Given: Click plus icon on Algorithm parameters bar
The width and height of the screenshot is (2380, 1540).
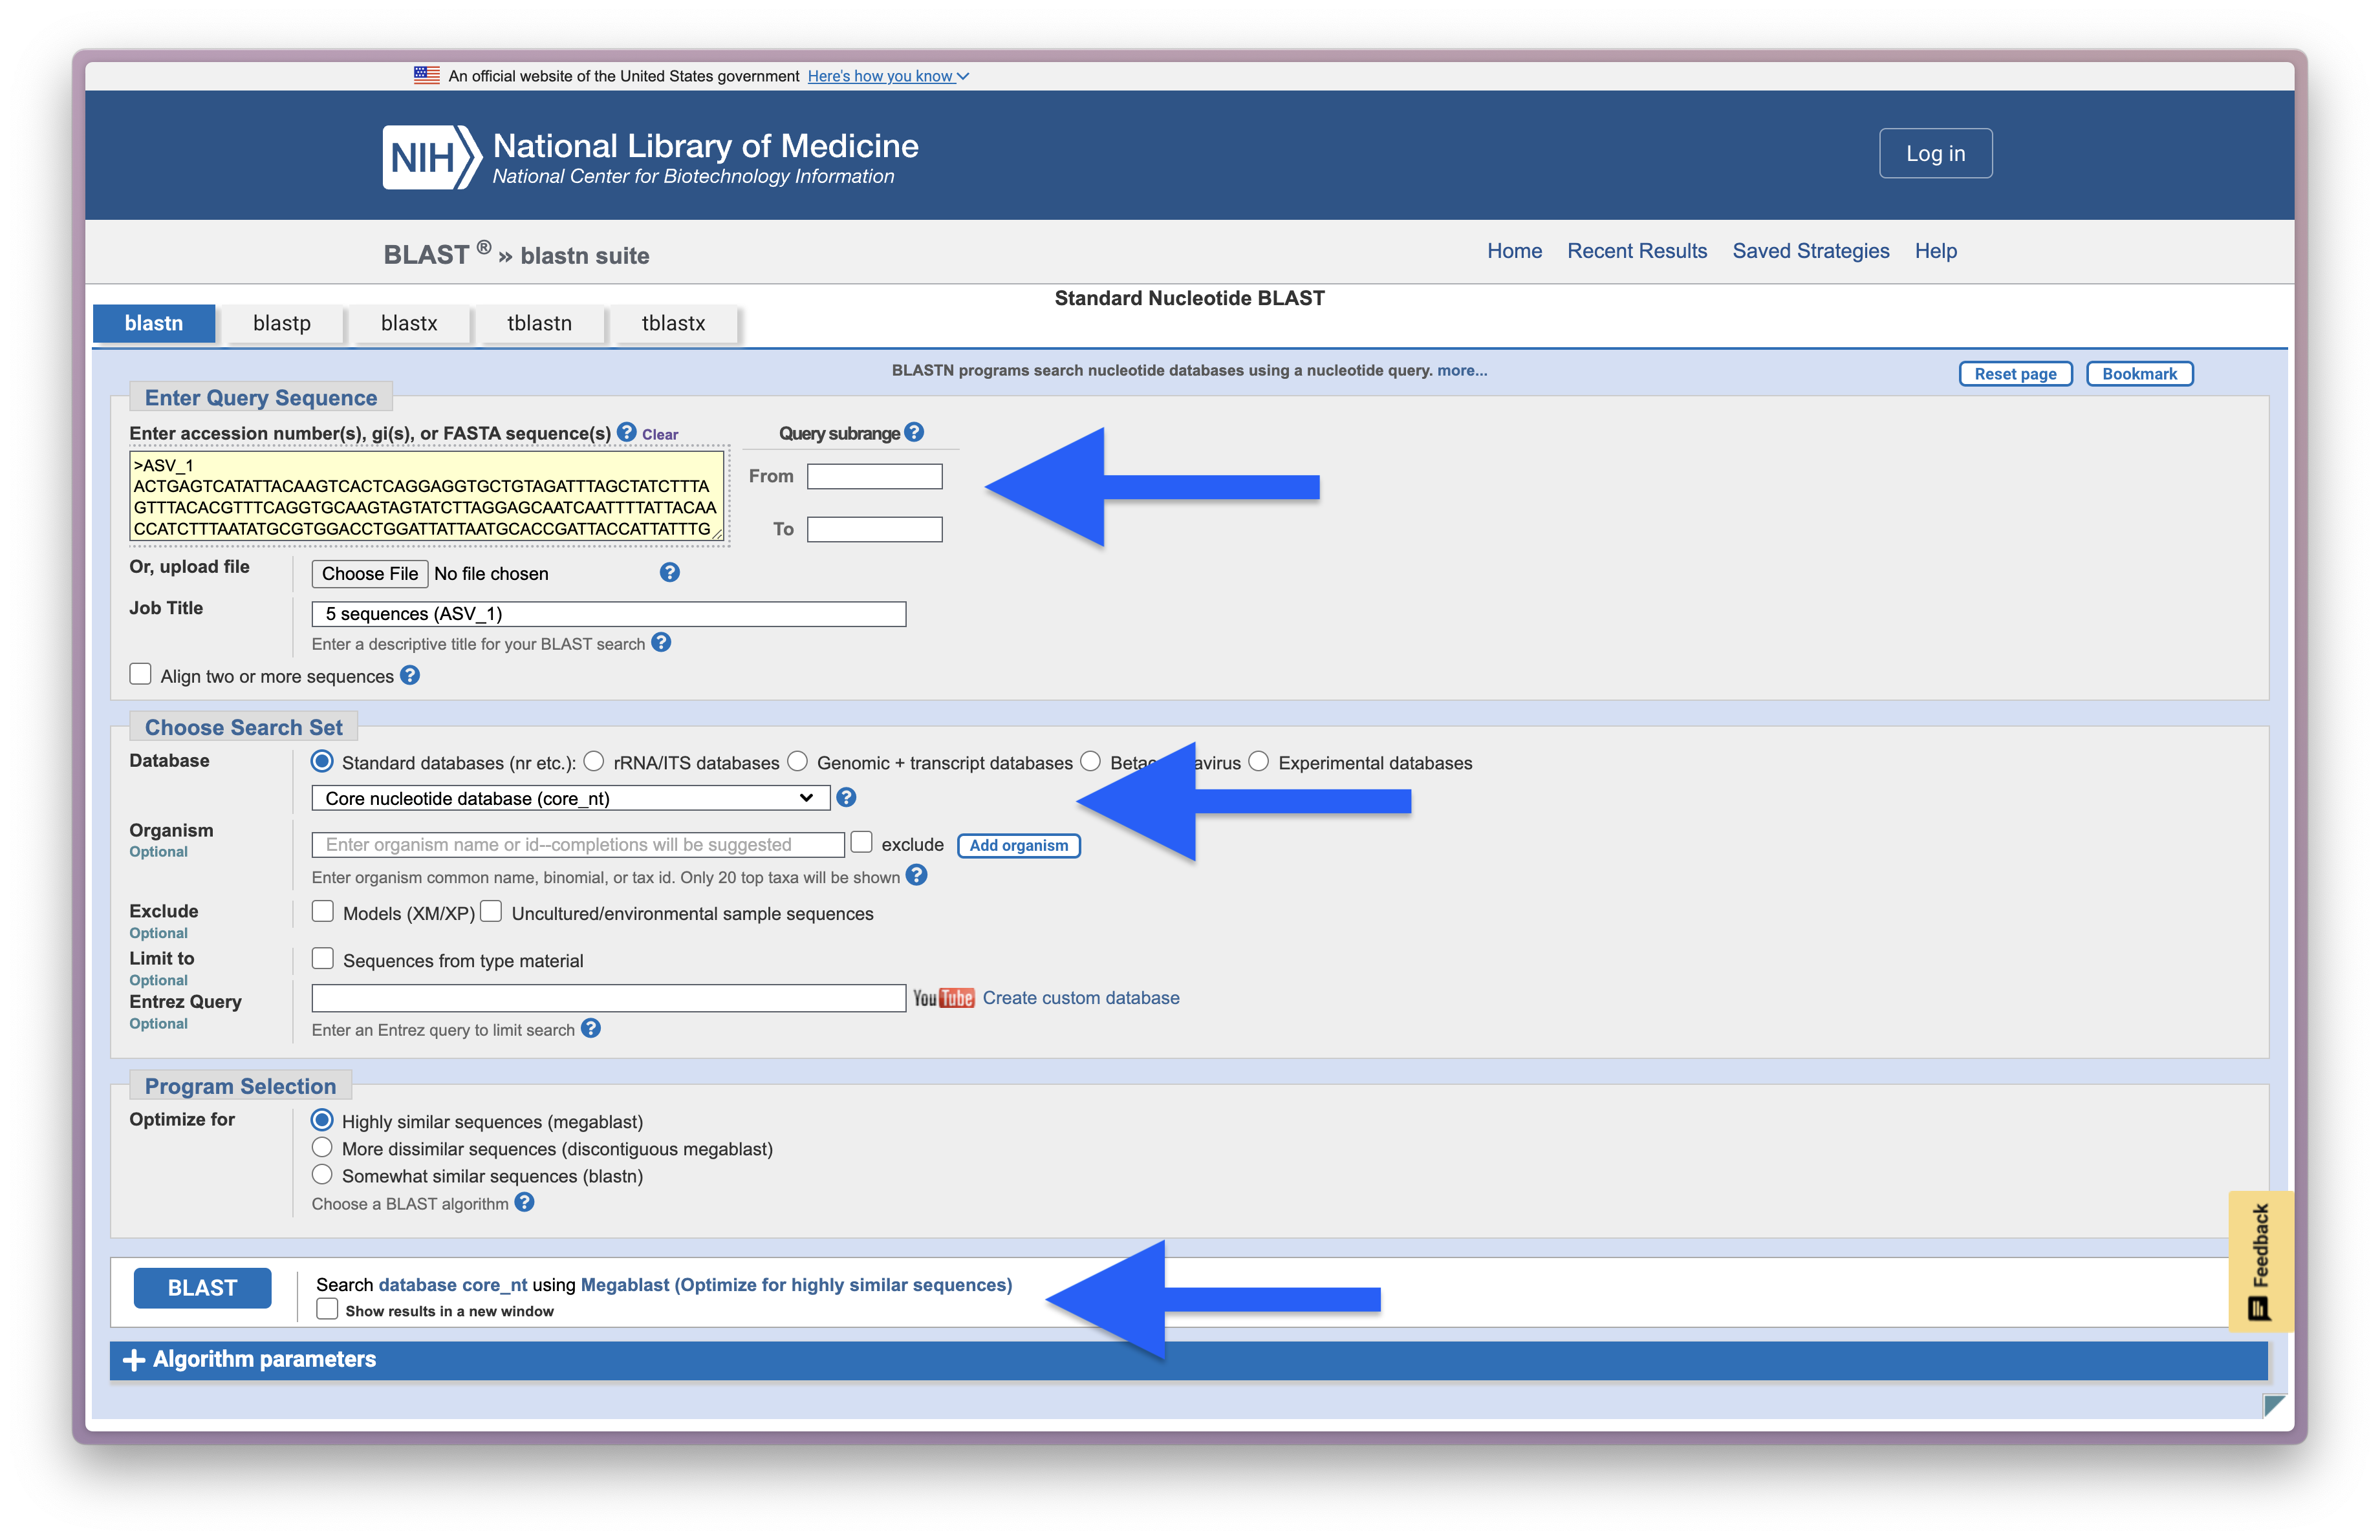Looking at the screenshot, I should point(133,1359).
